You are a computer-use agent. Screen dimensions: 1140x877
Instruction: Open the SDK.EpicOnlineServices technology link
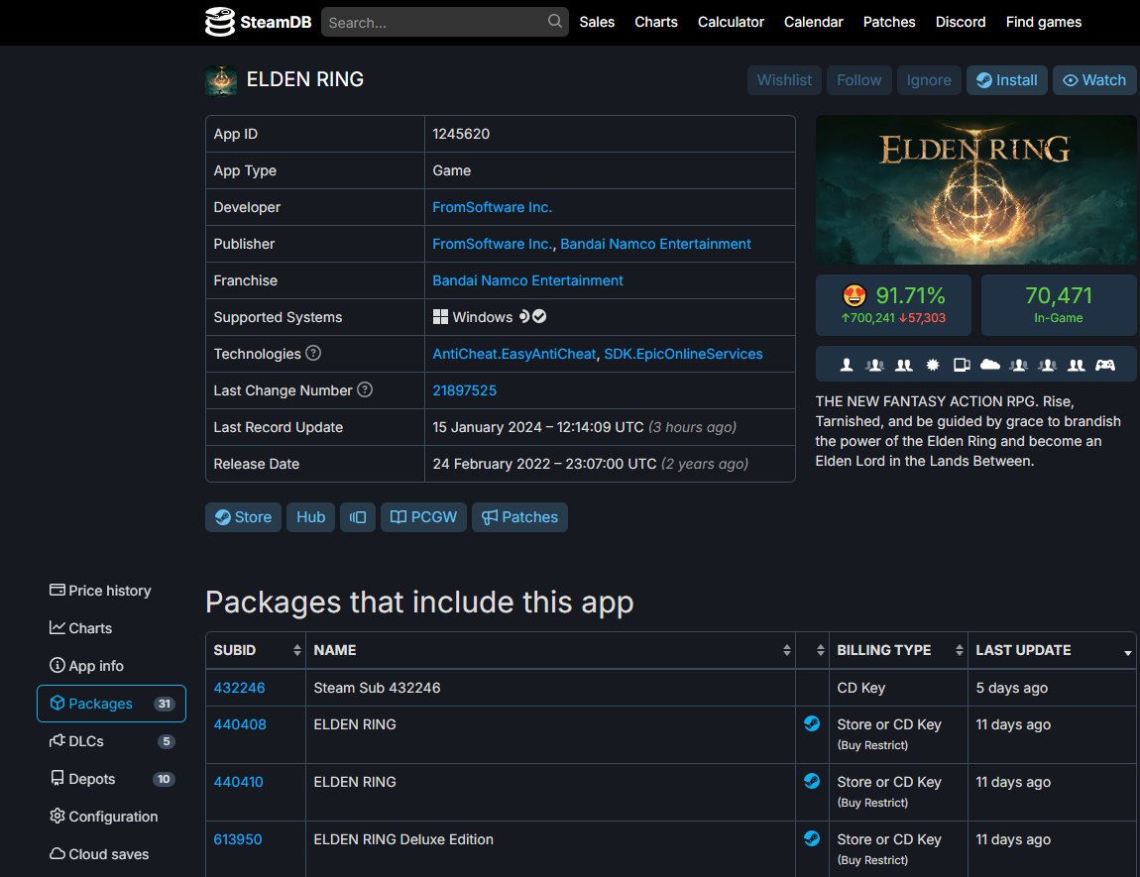coord(683,353)
